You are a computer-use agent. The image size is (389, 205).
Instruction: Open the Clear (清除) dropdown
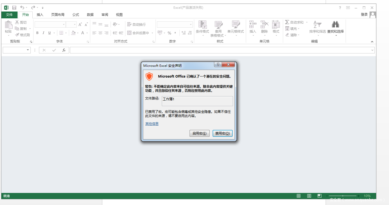(x=292, y=35)
